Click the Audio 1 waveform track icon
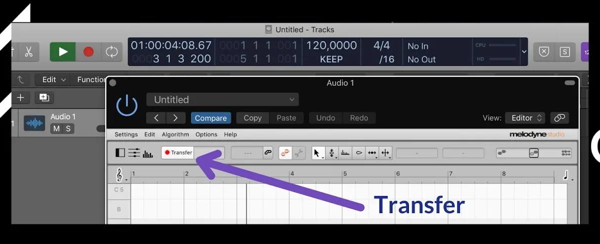Image resolution: width=600 pixels, height=244 pixels. point(34,123)
